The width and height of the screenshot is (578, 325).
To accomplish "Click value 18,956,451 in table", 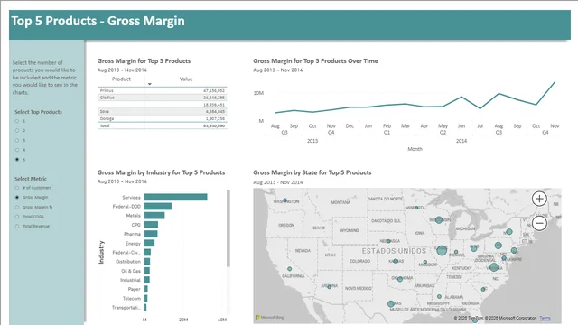I will (x=214, y=105).
